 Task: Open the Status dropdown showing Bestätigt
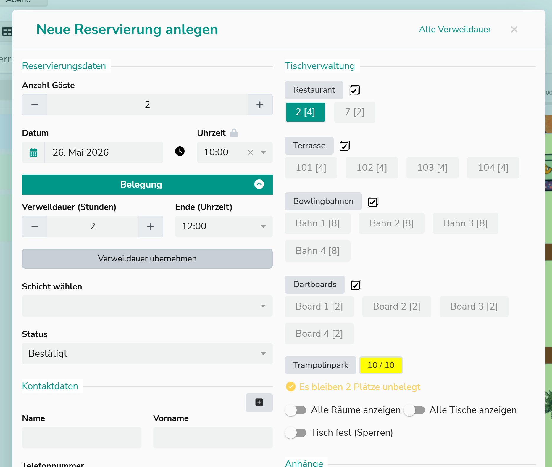coord(147,353)
